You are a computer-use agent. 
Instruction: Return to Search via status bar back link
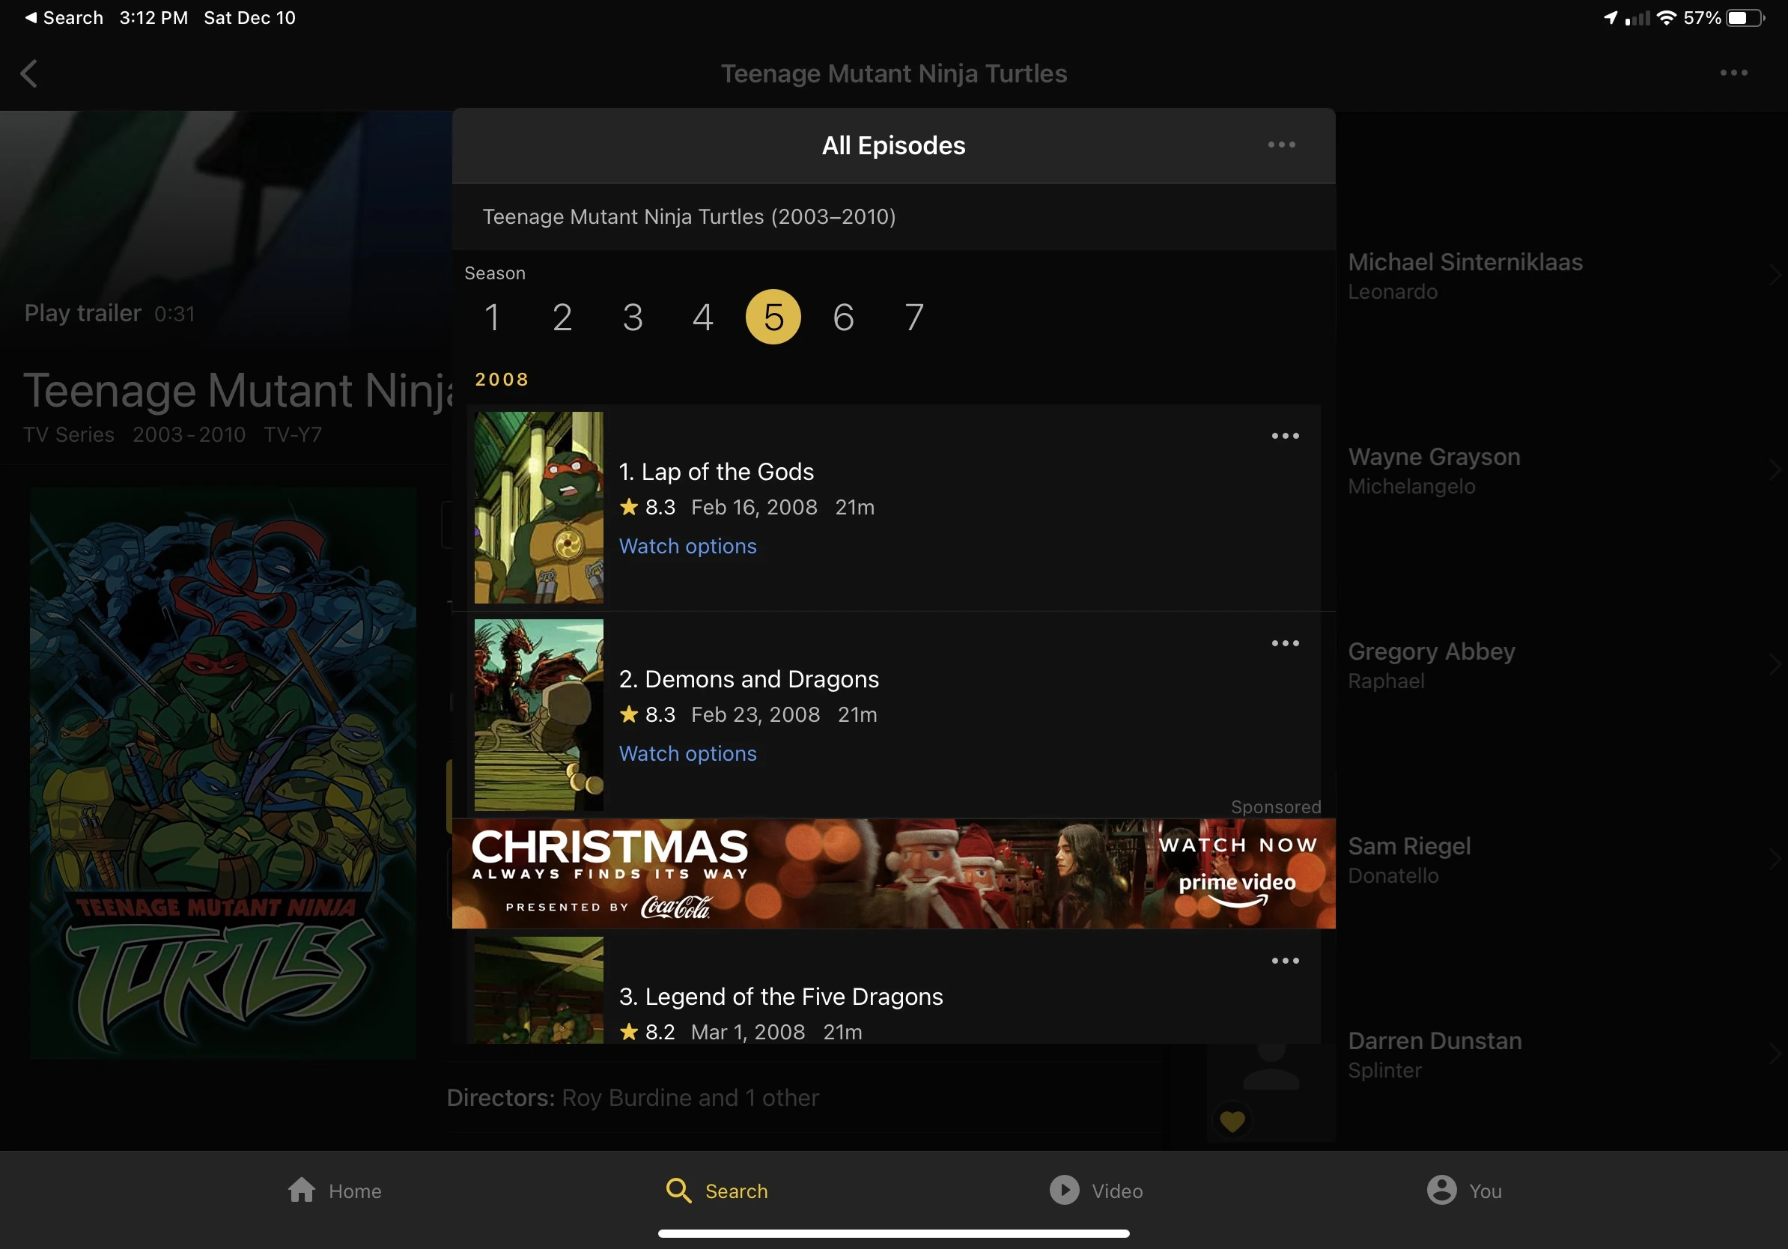64,18
